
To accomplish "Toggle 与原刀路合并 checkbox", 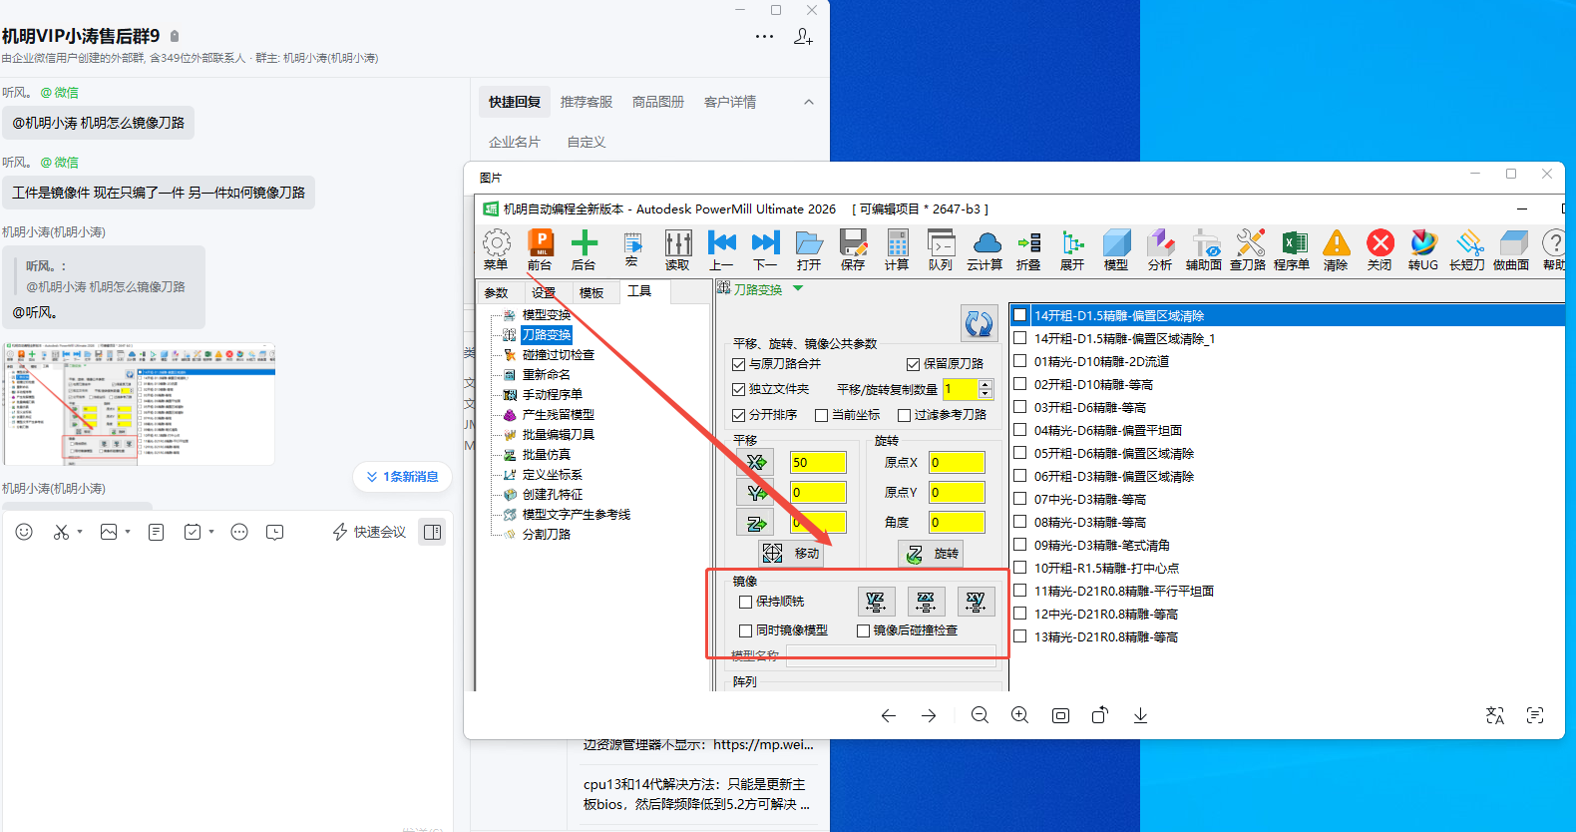I will (x=739, y=364).
